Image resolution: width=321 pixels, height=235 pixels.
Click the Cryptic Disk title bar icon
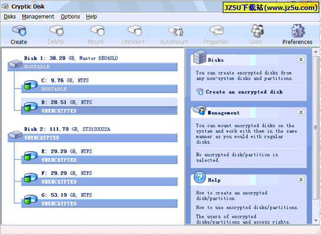5,6
